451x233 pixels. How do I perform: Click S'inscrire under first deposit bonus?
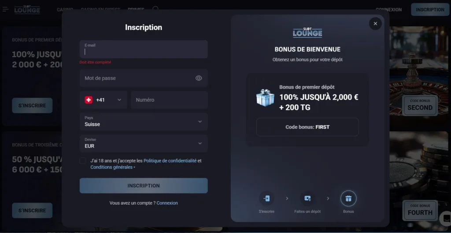coord(32,106)
